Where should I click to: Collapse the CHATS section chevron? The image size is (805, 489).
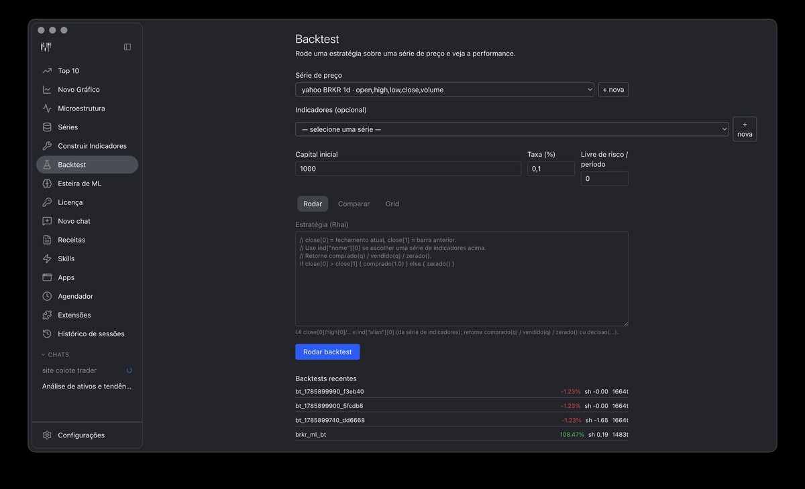tap(44, 355)
